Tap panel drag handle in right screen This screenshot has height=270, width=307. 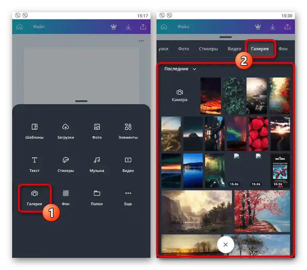(x=226, y=37)
